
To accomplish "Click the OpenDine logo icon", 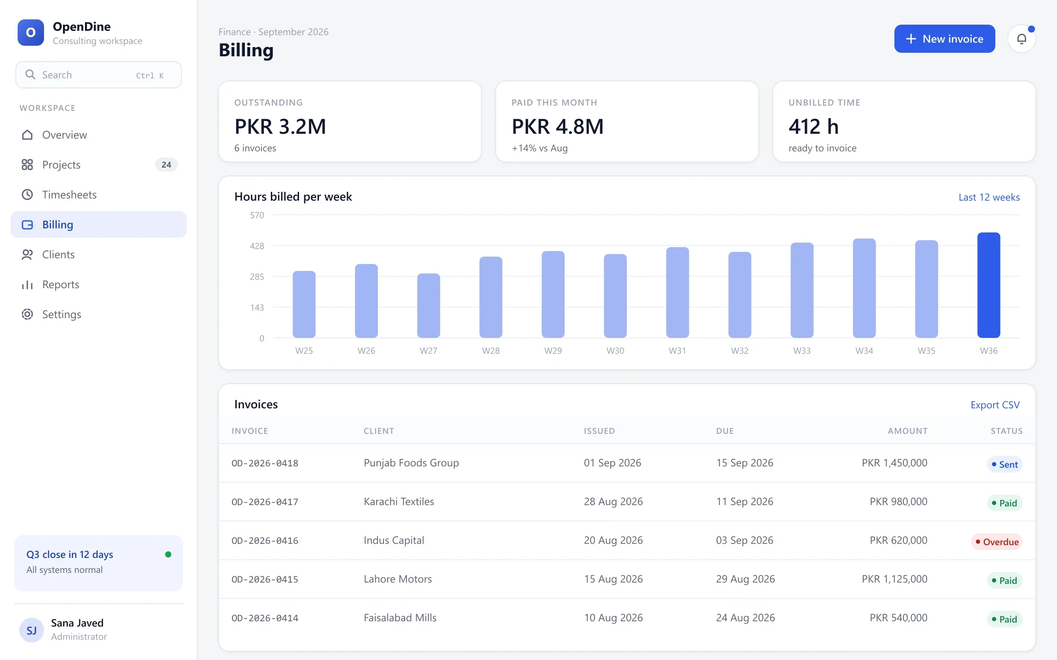I will coord(31,33).
